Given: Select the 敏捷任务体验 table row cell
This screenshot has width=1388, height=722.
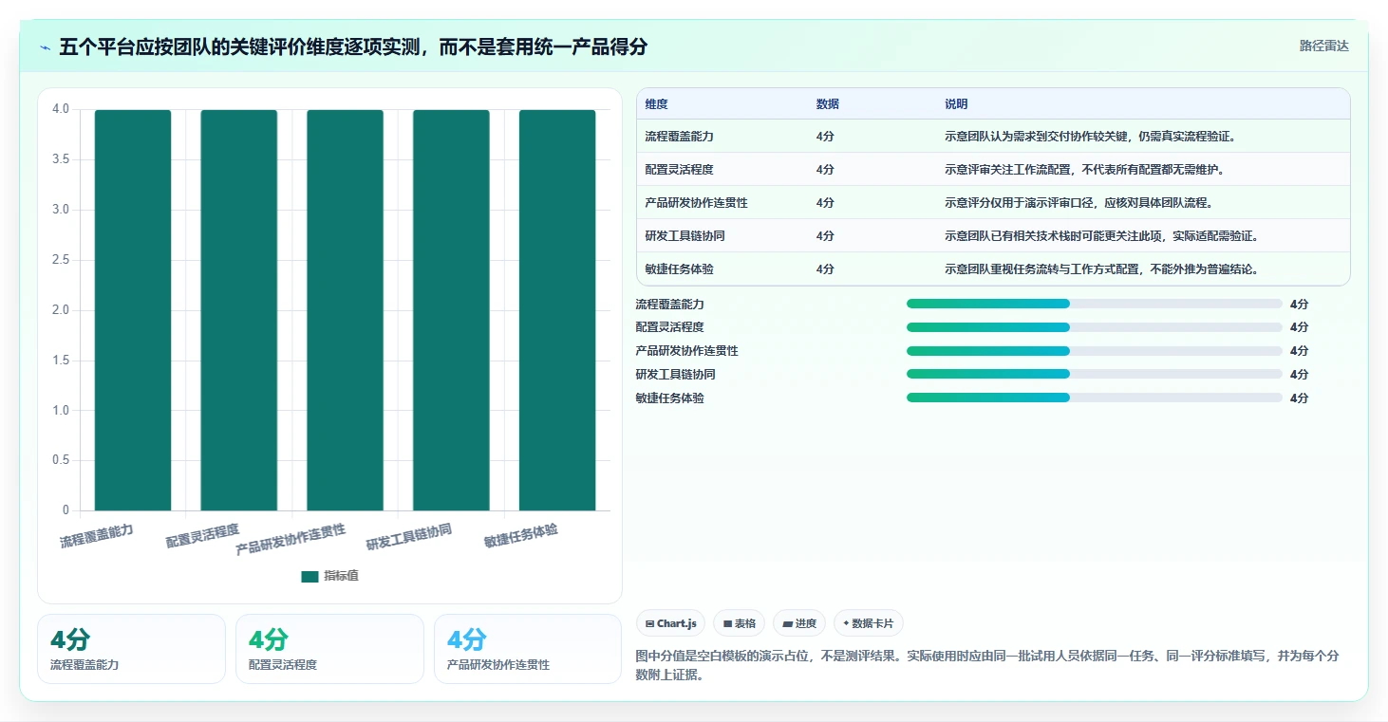Looking at the screenshot, I should tap(679, 269).
